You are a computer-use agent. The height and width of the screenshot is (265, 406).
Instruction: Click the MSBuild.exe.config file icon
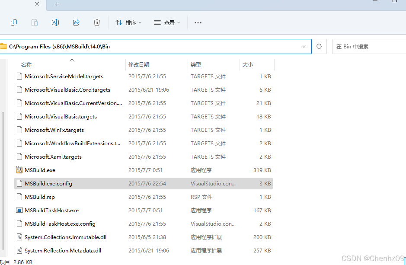[19, 183]
